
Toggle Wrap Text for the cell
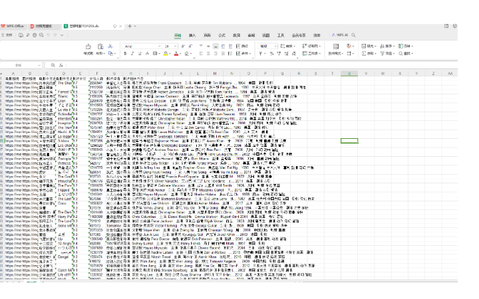pos(242,46)
